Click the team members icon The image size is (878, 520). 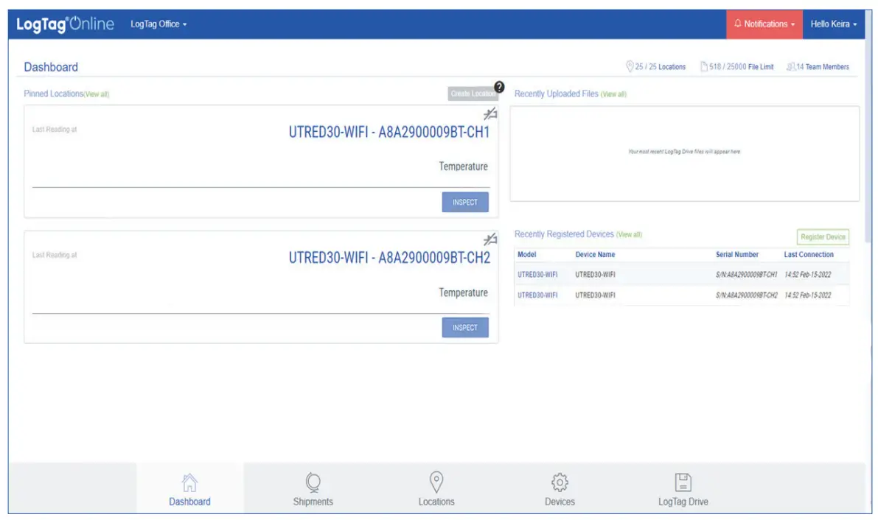pos(791,66)
